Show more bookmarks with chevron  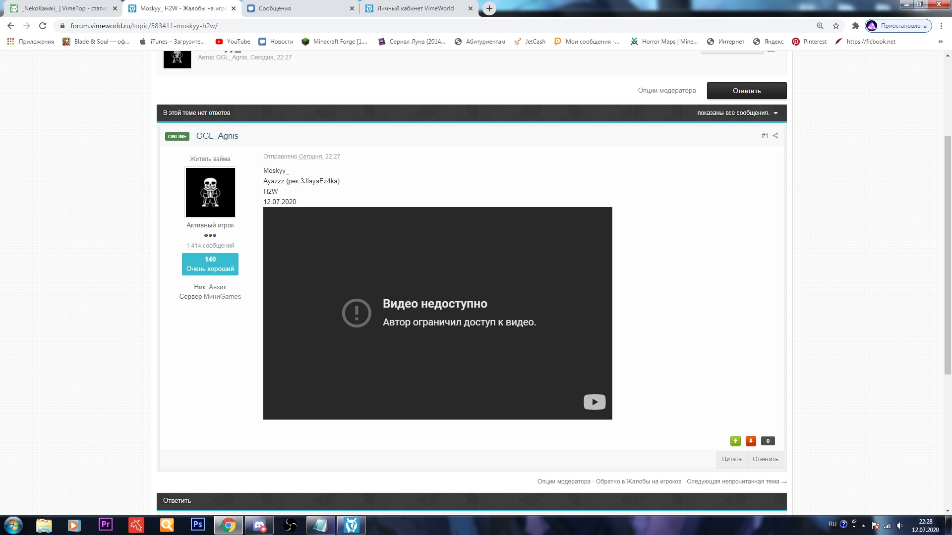tap(940, 42)
